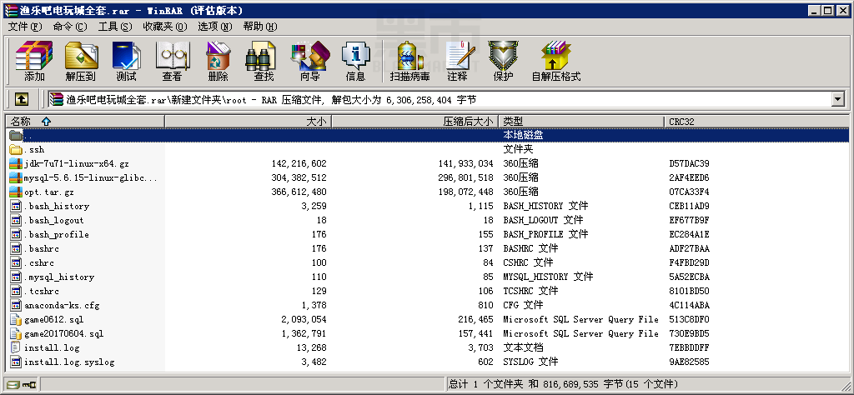Open the Favorites (收藏夹) menu
The height and width of the screenshot is (395, 854).
(x=165, y=26)
